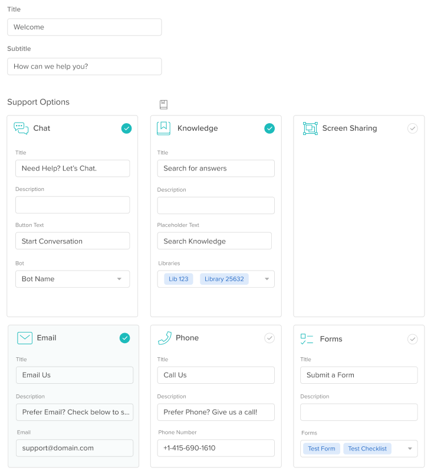The image size is (434, 474).
Task: Click the Screen Sharing icon
Action: pyautogui.click(x=310, y=129)
